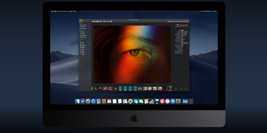Open the Edit menu
267x133 pixels.
tap(61, 11)
